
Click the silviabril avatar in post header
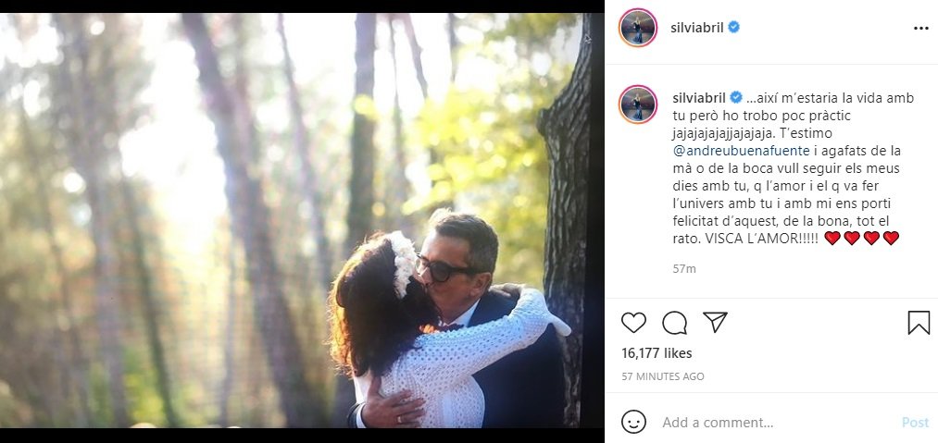point(638,28)
